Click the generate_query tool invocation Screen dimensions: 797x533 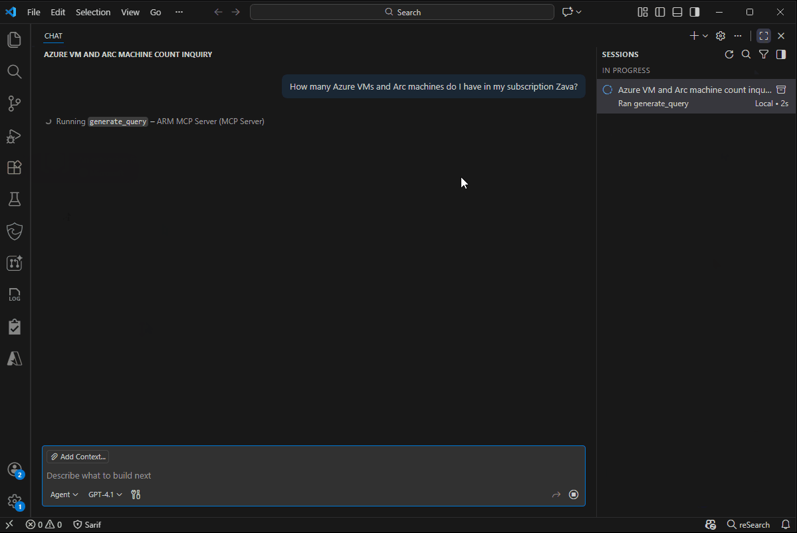(118, 122)
